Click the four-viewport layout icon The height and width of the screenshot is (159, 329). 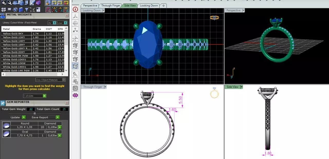coord(4,10)
